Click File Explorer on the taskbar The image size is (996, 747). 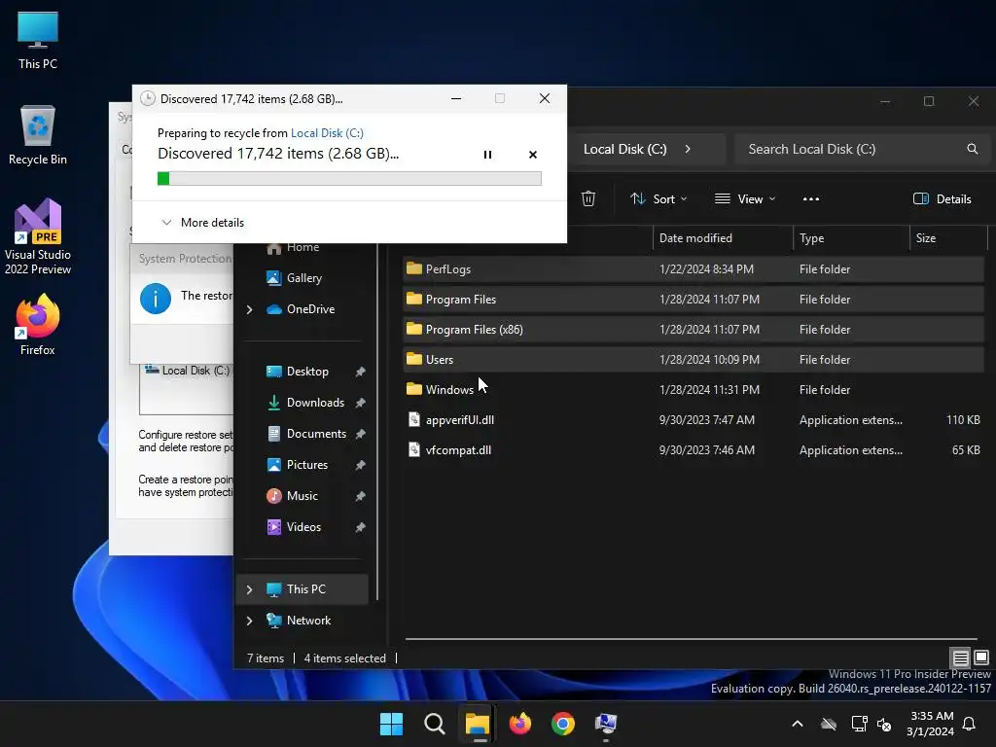pos(477,724)
